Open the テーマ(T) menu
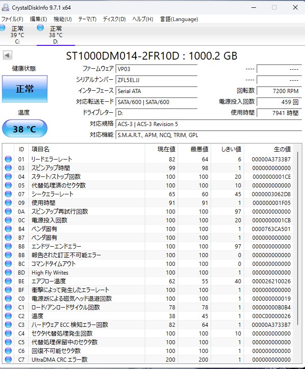Image resolution: width=305 pixels, height=369 pixels. coord(87,19)
